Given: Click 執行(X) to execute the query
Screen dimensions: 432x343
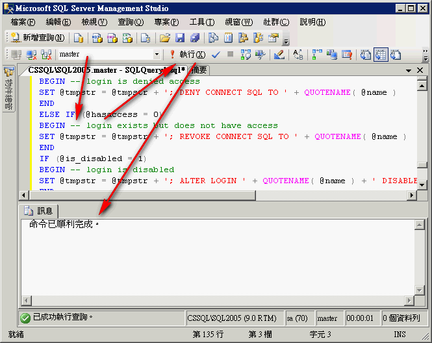Looking at the screenshot, I should click(x=187, y=55).
